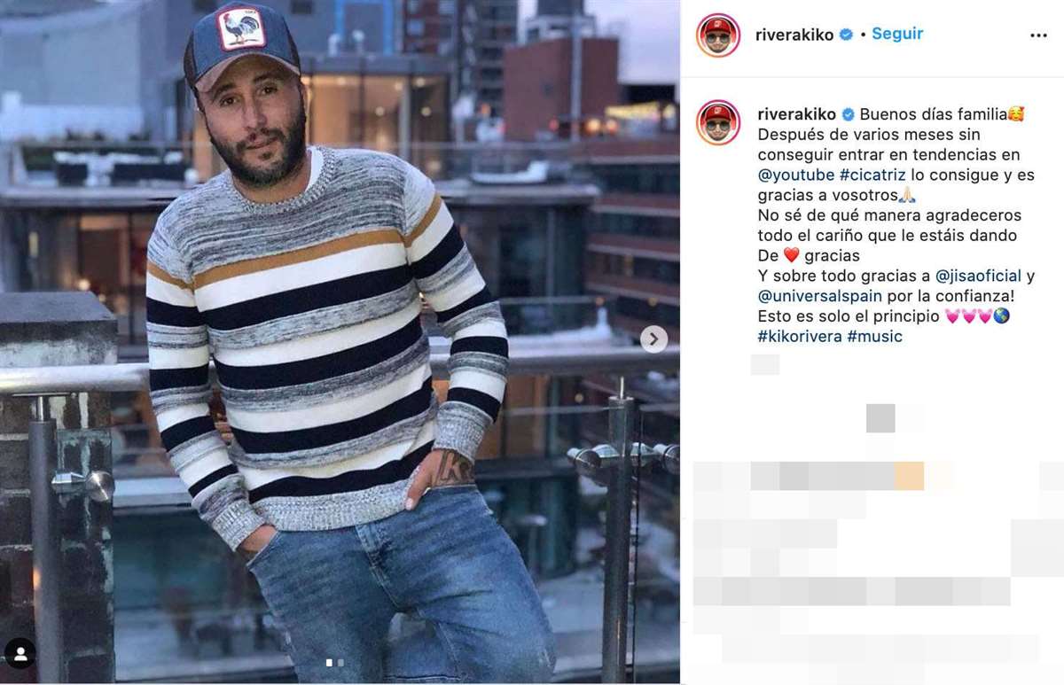
Task: Open riverakiko username link in header
Action: (x=794, y=35)
